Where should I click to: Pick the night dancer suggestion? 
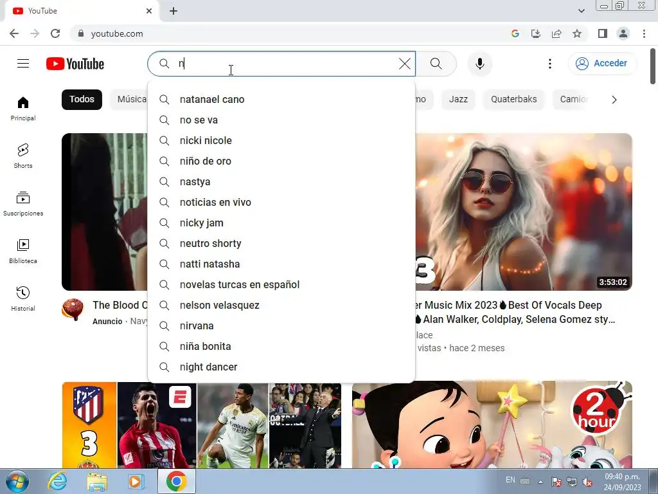(281, 367)
